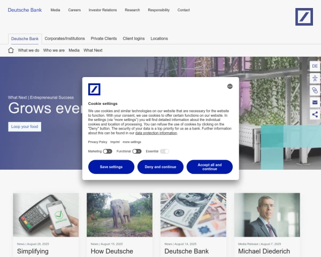Viewport: 321px width, 257px height.
Task: Click Media Release | August 7, 2025 label
Action: click(259, 244)
